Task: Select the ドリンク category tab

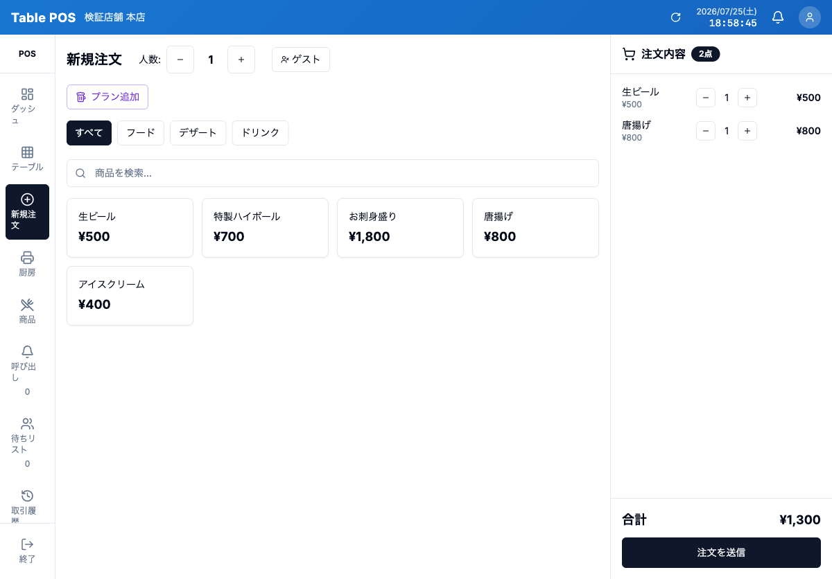Action: [x=260, y=133]
